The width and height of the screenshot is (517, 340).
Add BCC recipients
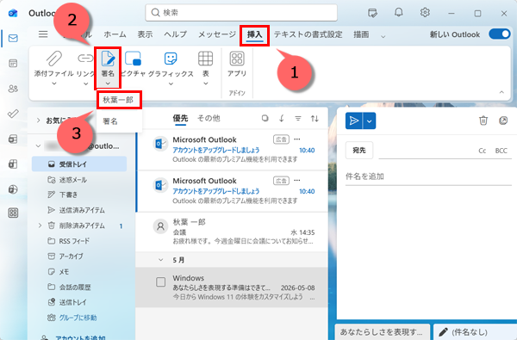(501, 151)
